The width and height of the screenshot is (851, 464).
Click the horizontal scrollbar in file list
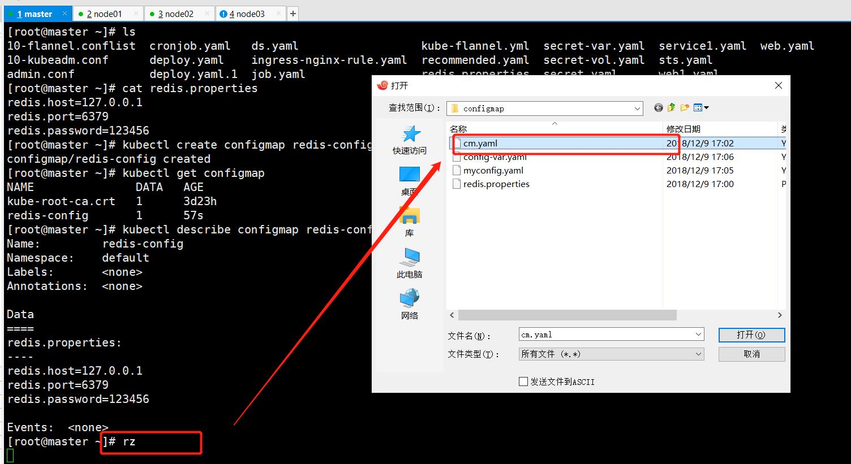click(x=567, y=315)
